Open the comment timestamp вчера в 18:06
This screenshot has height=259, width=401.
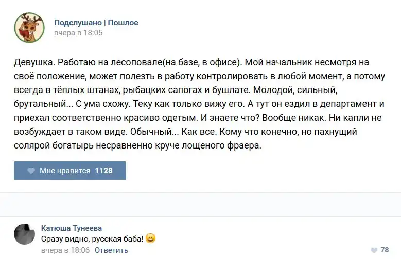[65, 250]
